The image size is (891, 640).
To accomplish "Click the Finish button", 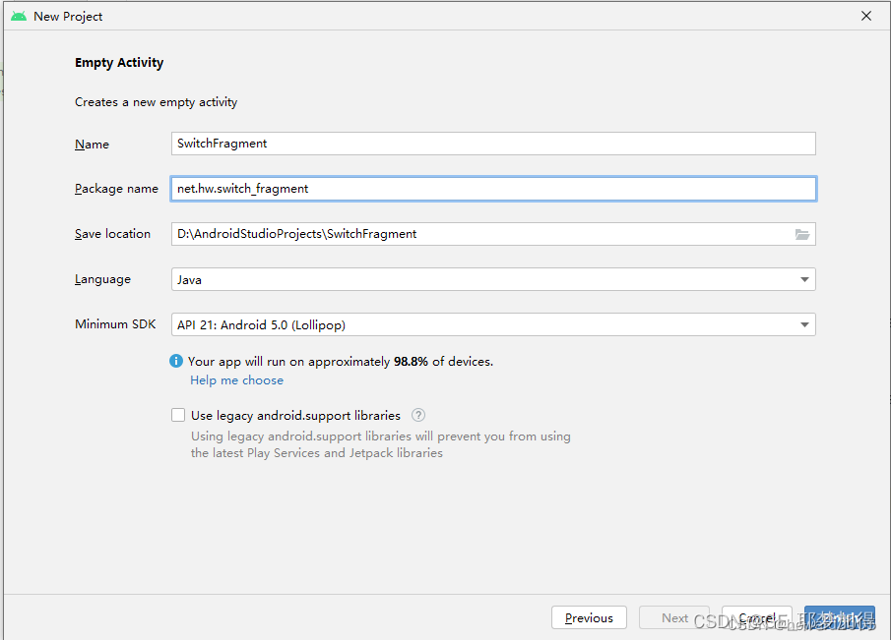I will (839, 617).
